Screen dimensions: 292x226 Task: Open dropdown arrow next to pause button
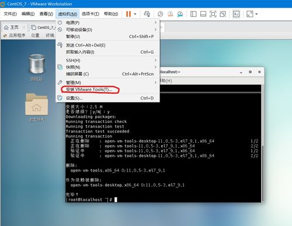(x=135, y=14)
